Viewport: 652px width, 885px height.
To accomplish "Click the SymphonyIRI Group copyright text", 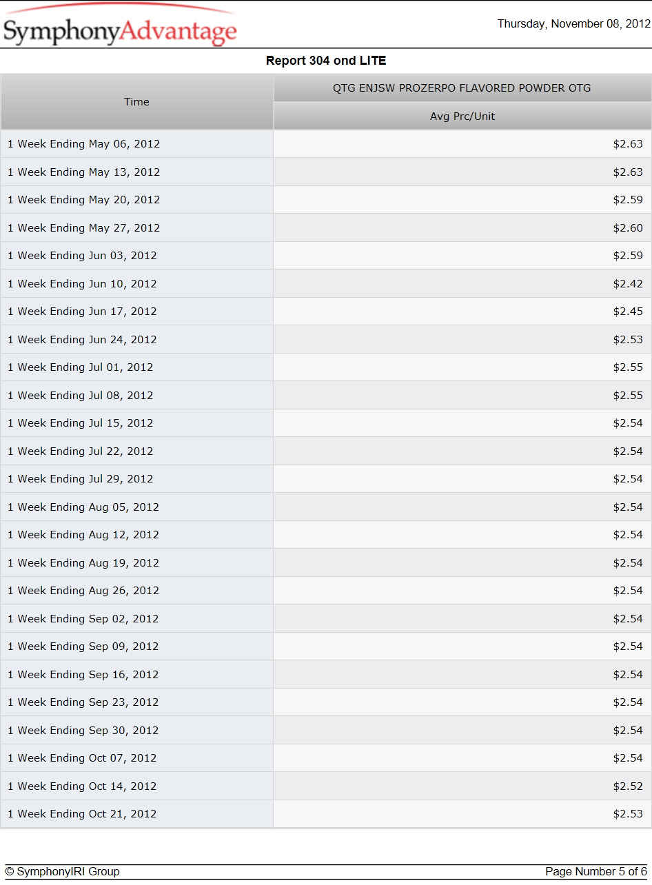I will [62, 872].
